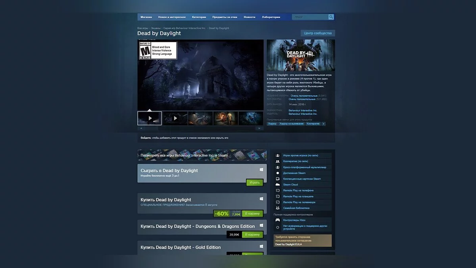This screenshot has height=268, width=476.
Task: Click the main trailer video player
Action: (x=200, y=75)
